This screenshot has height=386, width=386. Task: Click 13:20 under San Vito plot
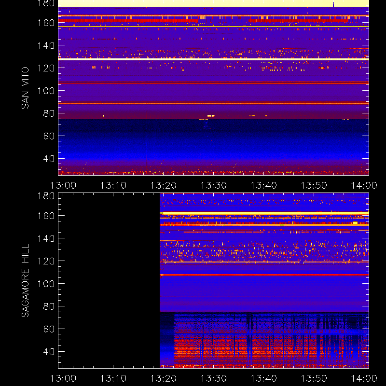[164, 185]
